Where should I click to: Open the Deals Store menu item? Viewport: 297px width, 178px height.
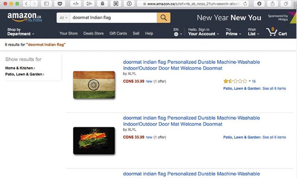93,33
